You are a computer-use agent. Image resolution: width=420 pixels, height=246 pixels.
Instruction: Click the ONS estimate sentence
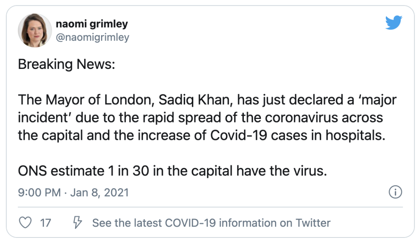172,171
